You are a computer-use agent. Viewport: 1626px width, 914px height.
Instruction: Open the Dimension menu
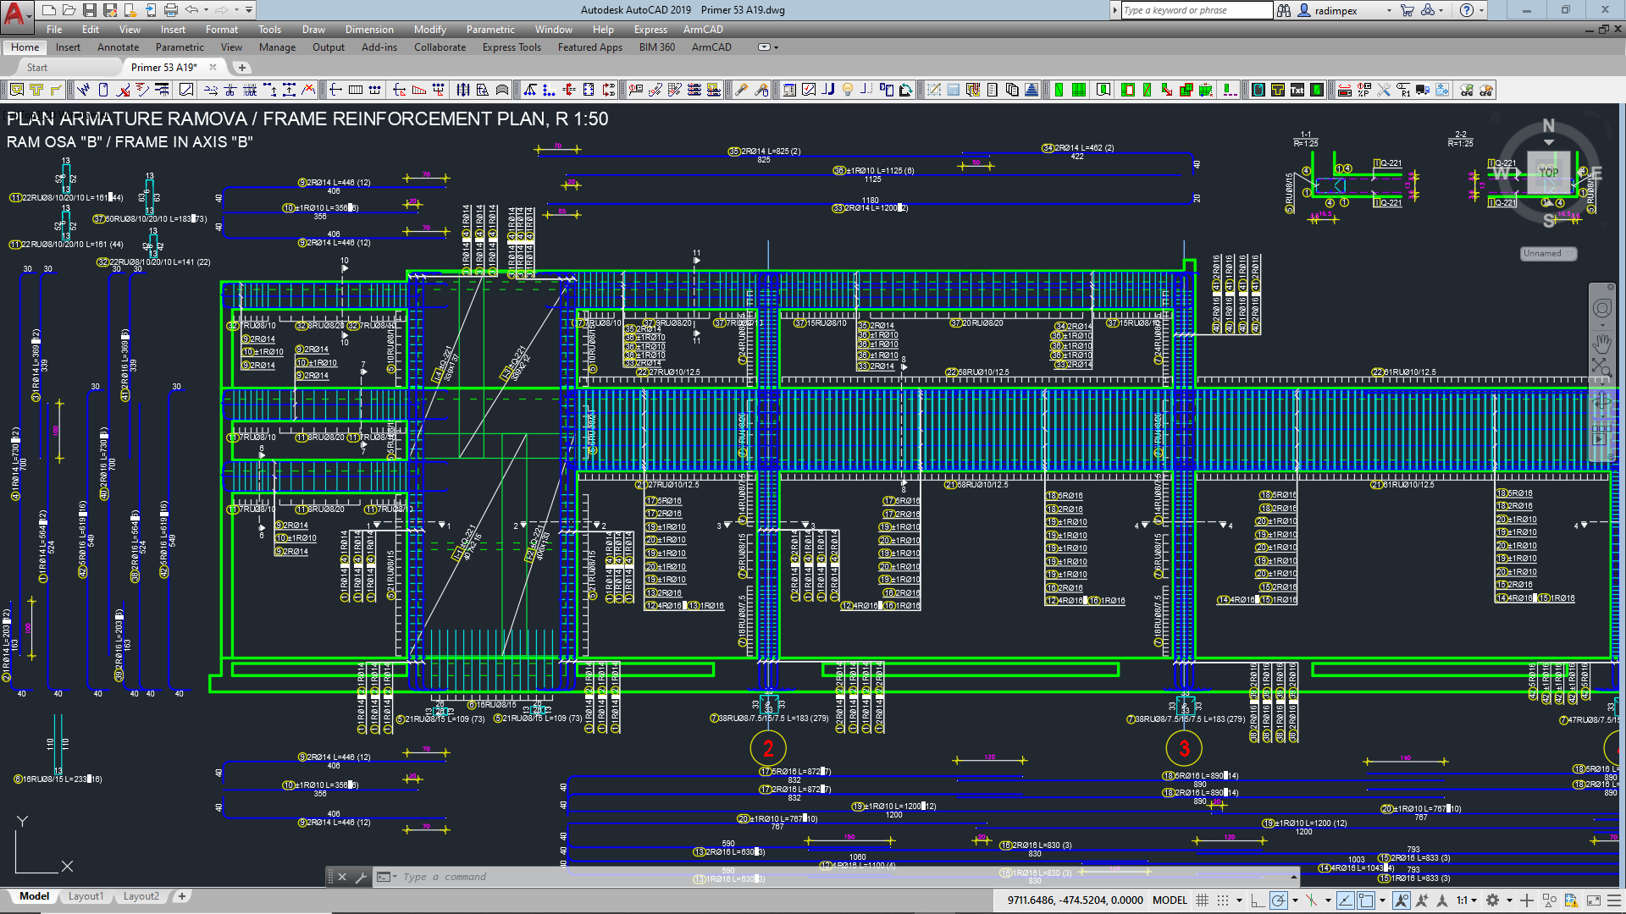click(x=369, y=30)
